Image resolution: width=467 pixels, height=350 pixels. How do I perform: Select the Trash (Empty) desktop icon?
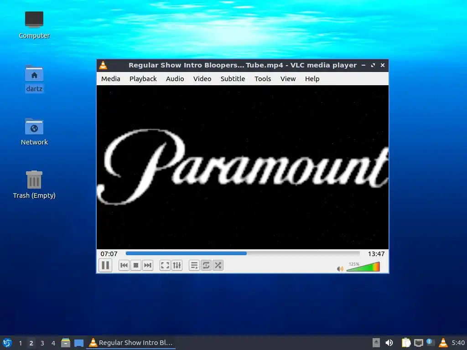point(34,185)
